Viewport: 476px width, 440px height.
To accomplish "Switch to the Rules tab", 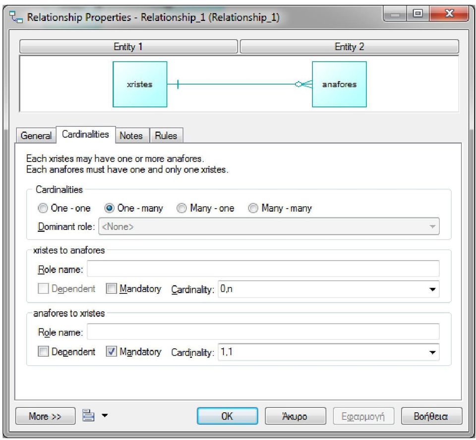I will point(166,136).
